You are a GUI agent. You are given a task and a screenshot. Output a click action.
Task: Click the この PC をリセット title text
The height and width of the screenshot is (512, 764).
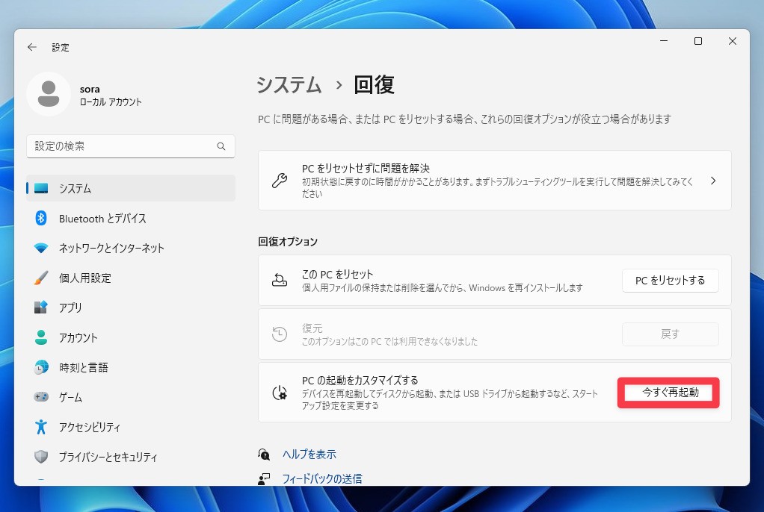[337, 275]
